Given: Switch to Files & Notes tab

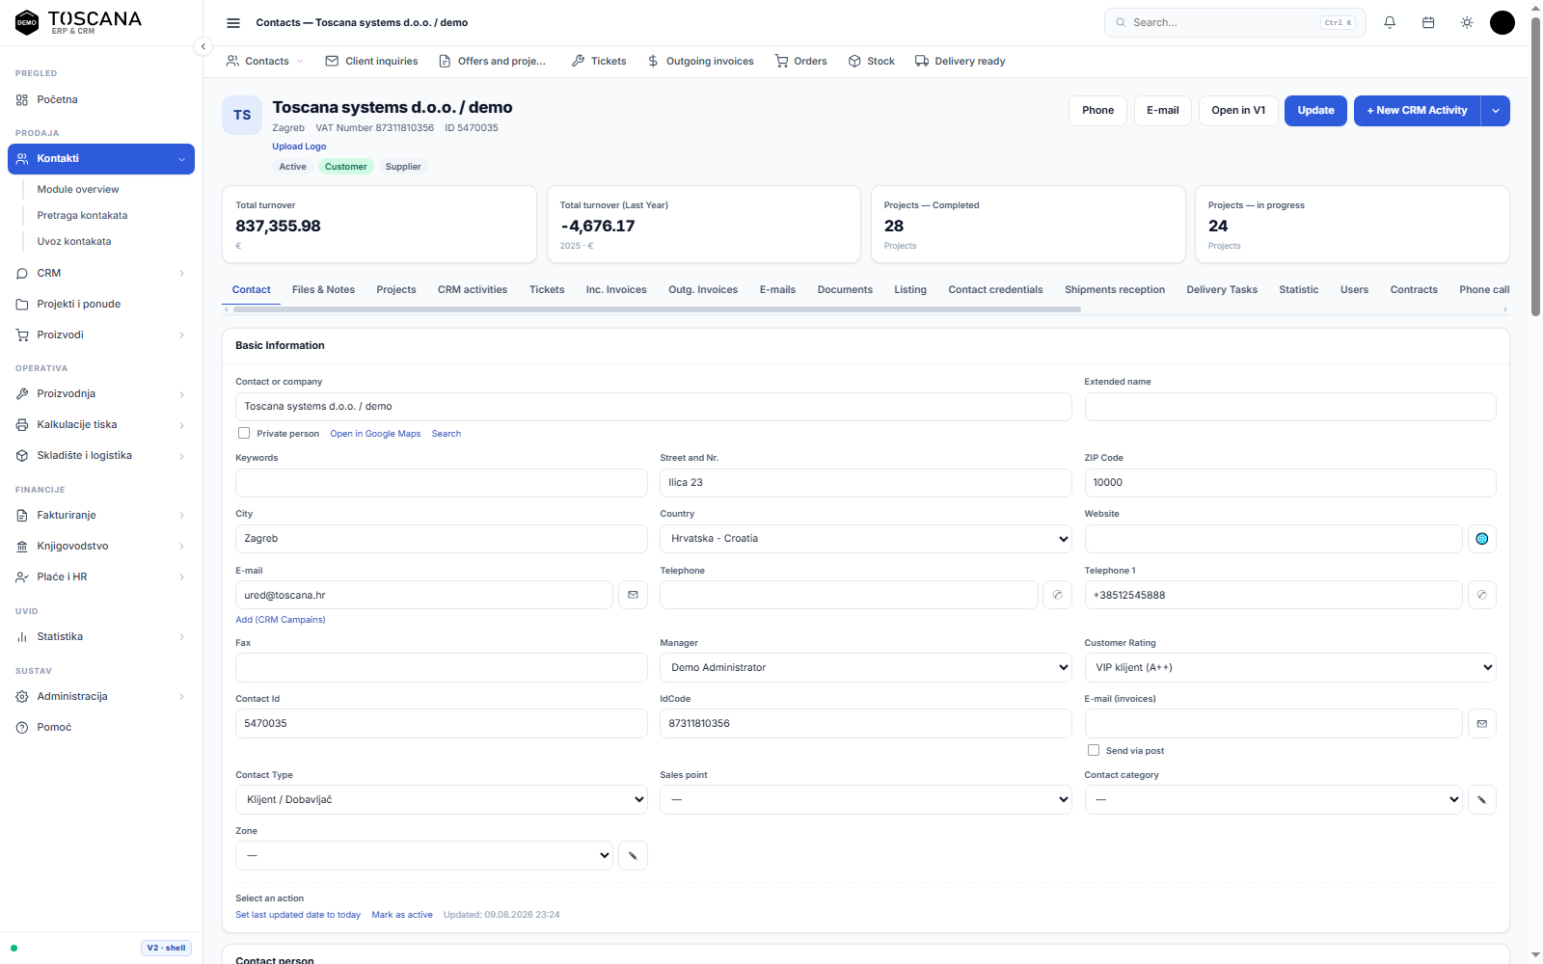Looking at the screenshot, I should pyautogui.click(x=323, y=289).
